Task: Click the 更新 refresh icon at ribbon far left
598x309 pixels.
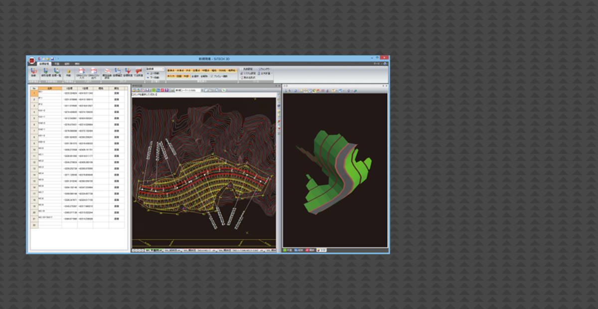Action: point(32,71)
